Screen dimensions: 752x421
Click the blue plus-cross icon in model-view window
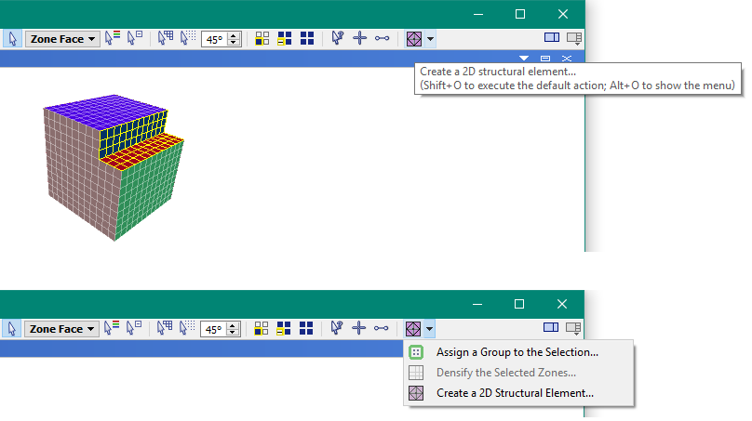(x=359, y=38)
